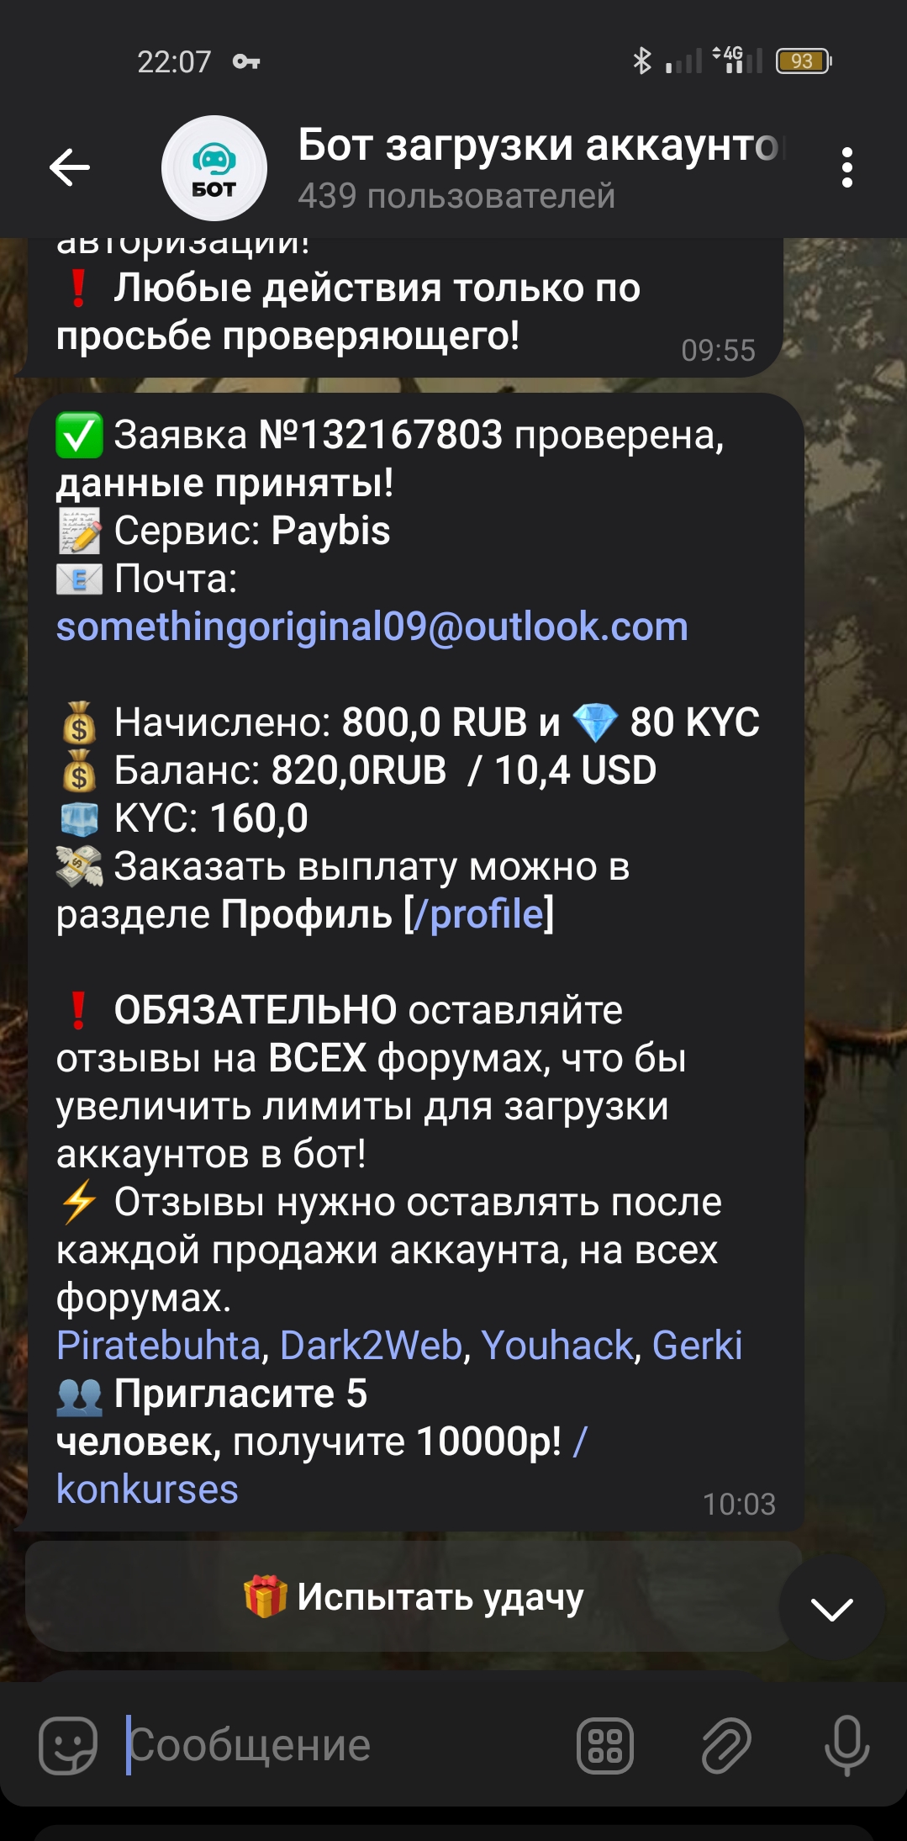
Task: Tap the battery indicator in status bar
Action: 804,61
